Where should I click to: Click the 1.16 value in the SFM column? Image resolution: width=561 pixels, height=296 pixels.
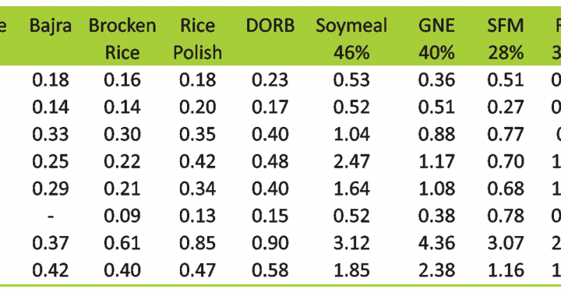point(505,270)
